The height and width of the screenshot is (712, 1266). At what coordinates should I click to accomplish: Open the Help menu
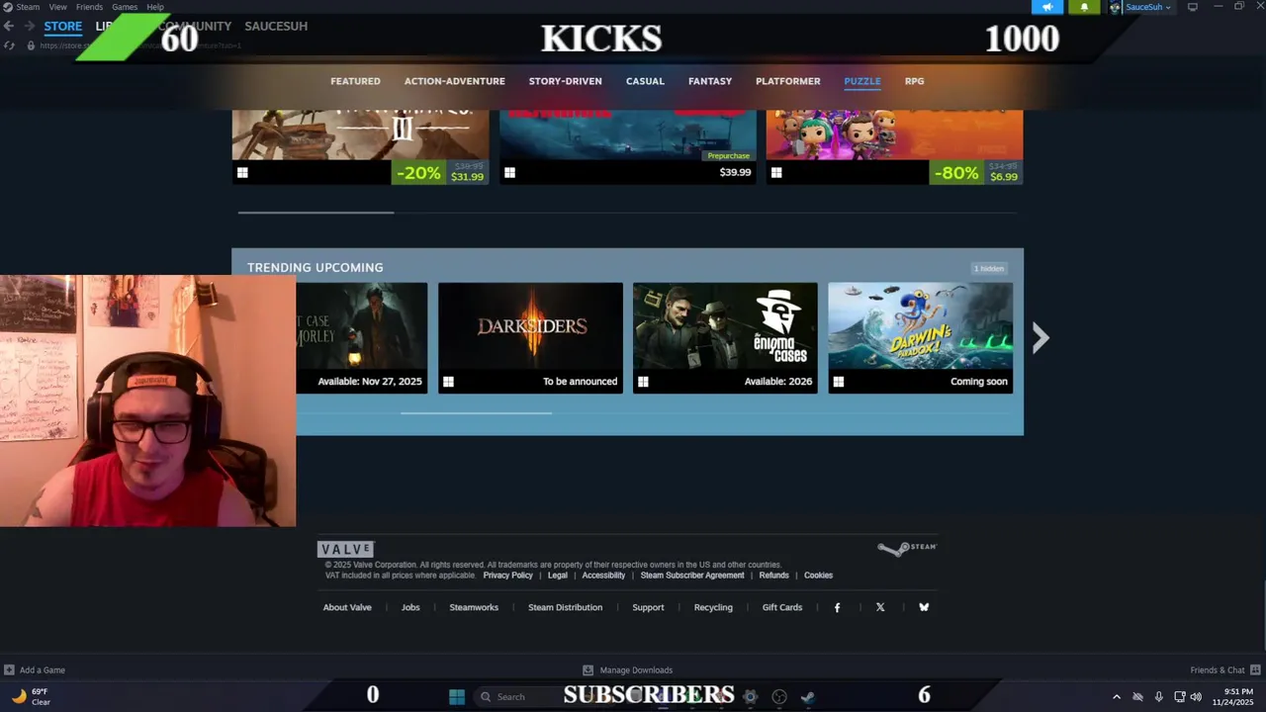[x=155, y=7]
